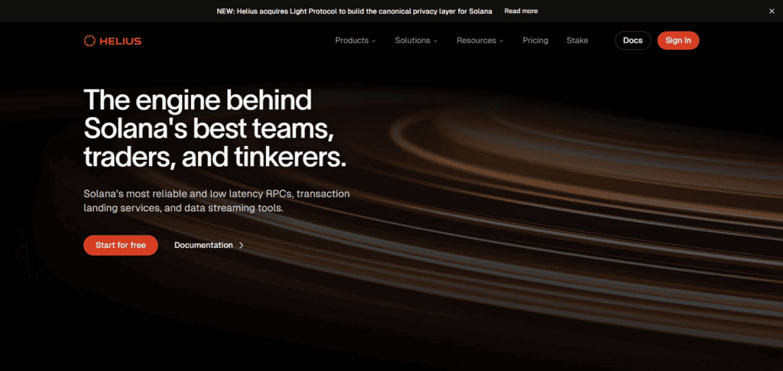Click the Start for free button
This screenshot has width=783, height=371.
point(121,246)
